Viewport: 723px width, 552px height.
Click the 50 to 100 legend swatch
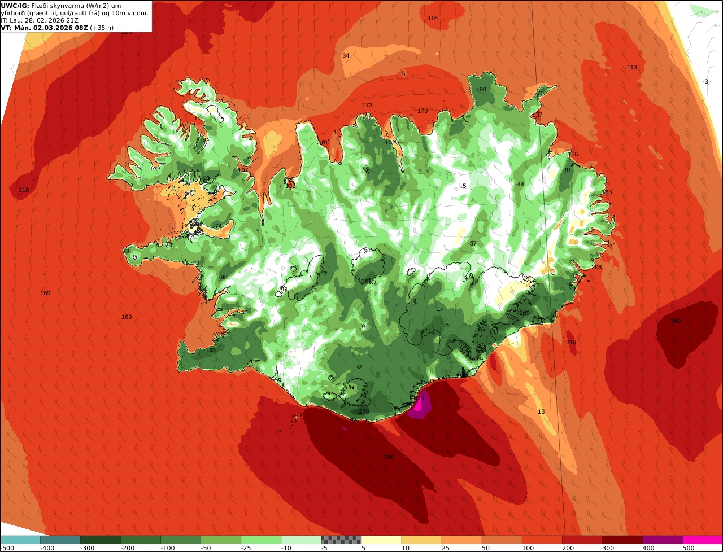502,540
